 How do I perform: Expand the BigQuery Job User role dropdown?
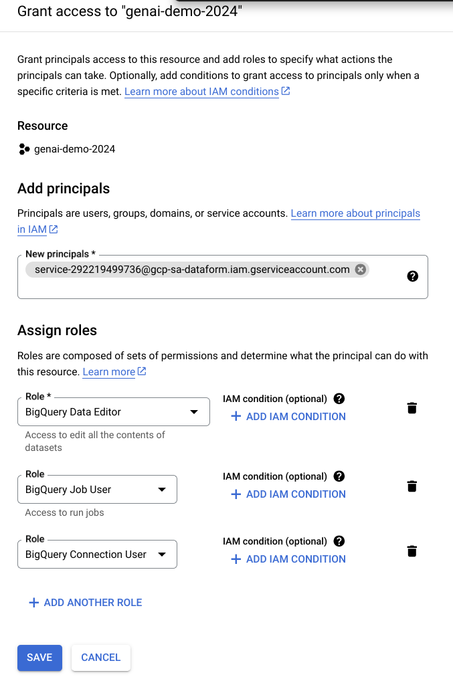tap(97, 489)
